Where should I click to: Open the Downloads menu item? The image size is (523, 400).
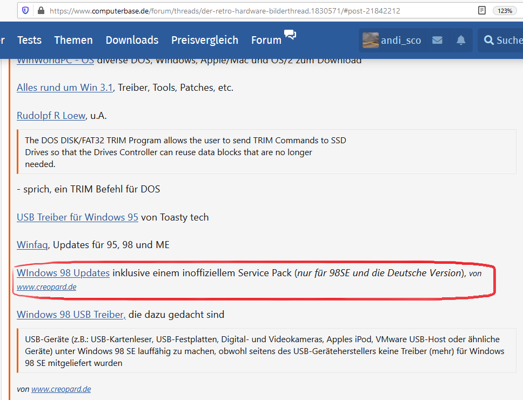(132, 40)
